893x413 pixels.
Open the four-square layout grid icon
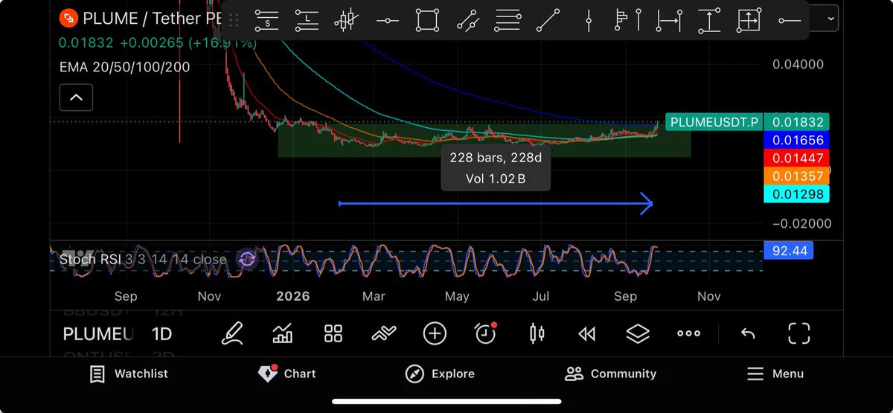point(333,333)
